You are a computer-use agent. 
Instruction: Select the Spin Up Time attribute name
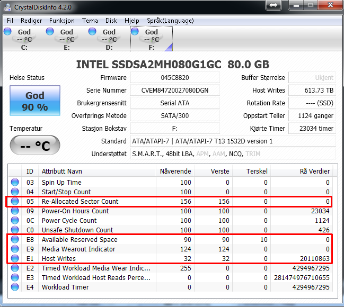pyautogui.click(x=61, y=182)
